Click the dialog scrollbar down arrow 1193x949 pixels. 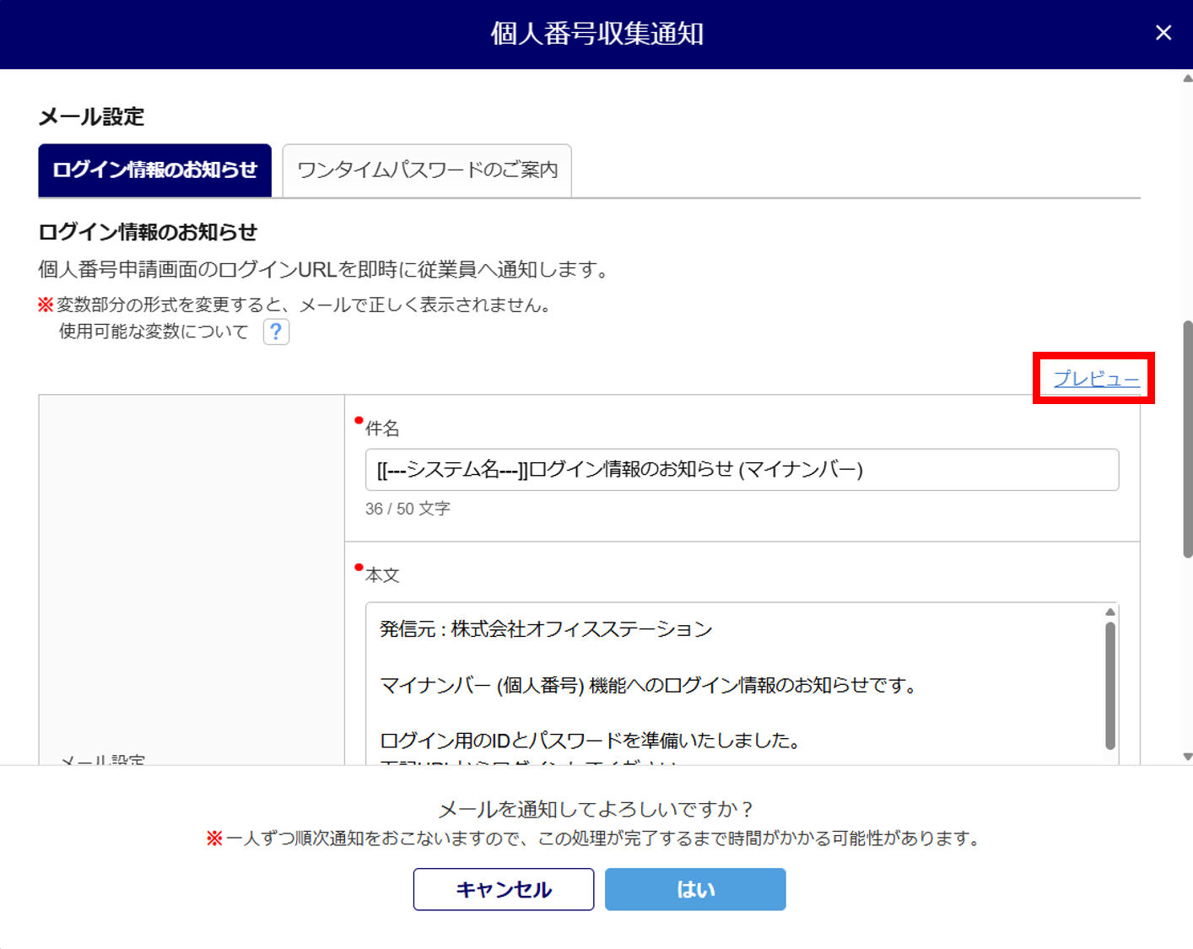(x=1187, y=757)
